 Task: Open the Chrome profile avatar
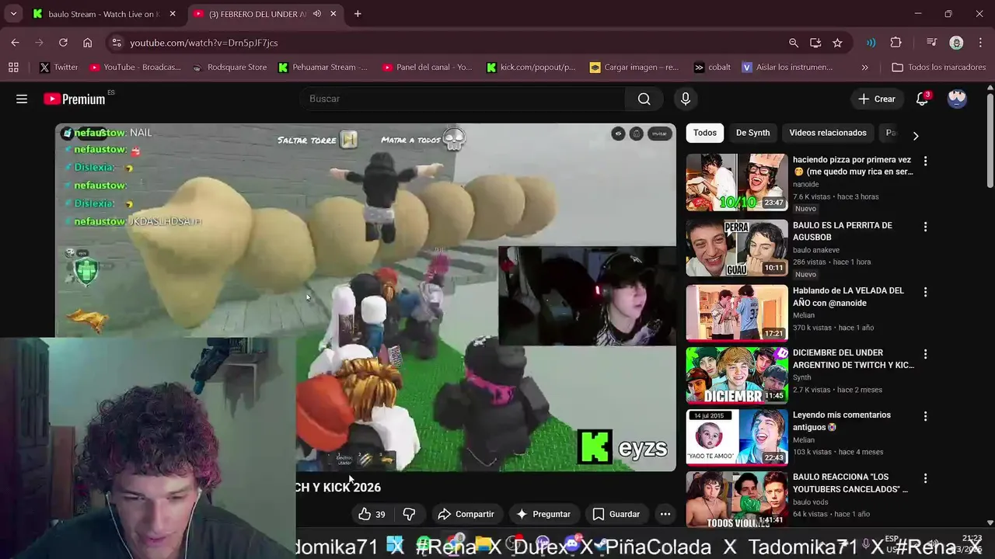(956, 43)
